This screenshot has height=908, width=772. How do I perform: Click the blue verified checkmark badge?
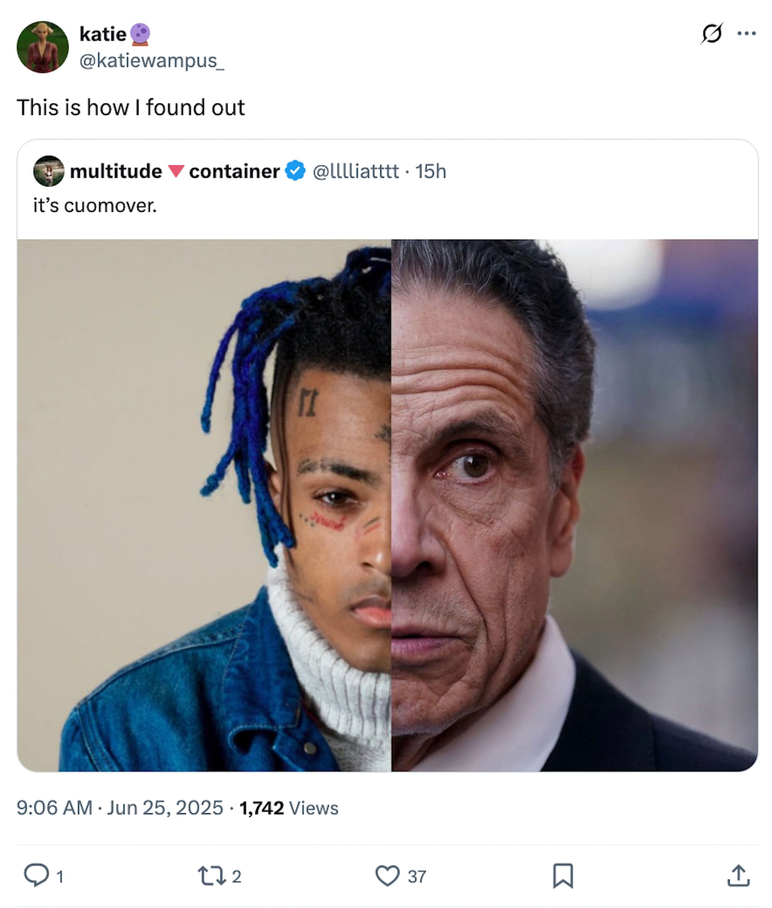click(x=295, y=171)
